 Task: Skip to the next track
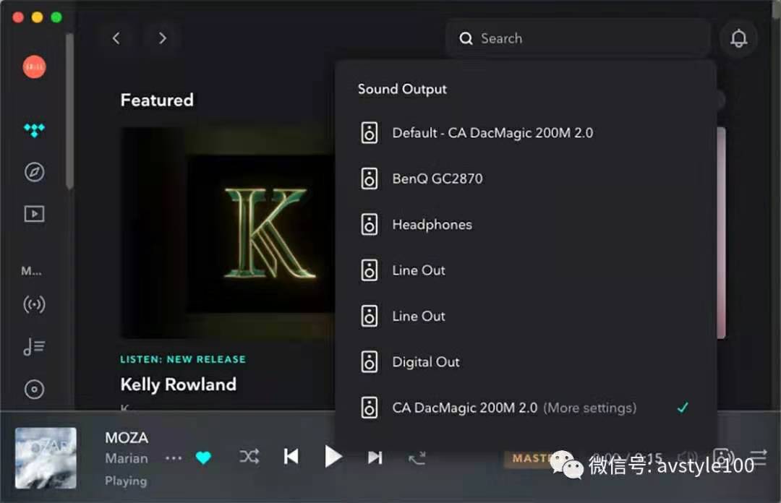375,457
